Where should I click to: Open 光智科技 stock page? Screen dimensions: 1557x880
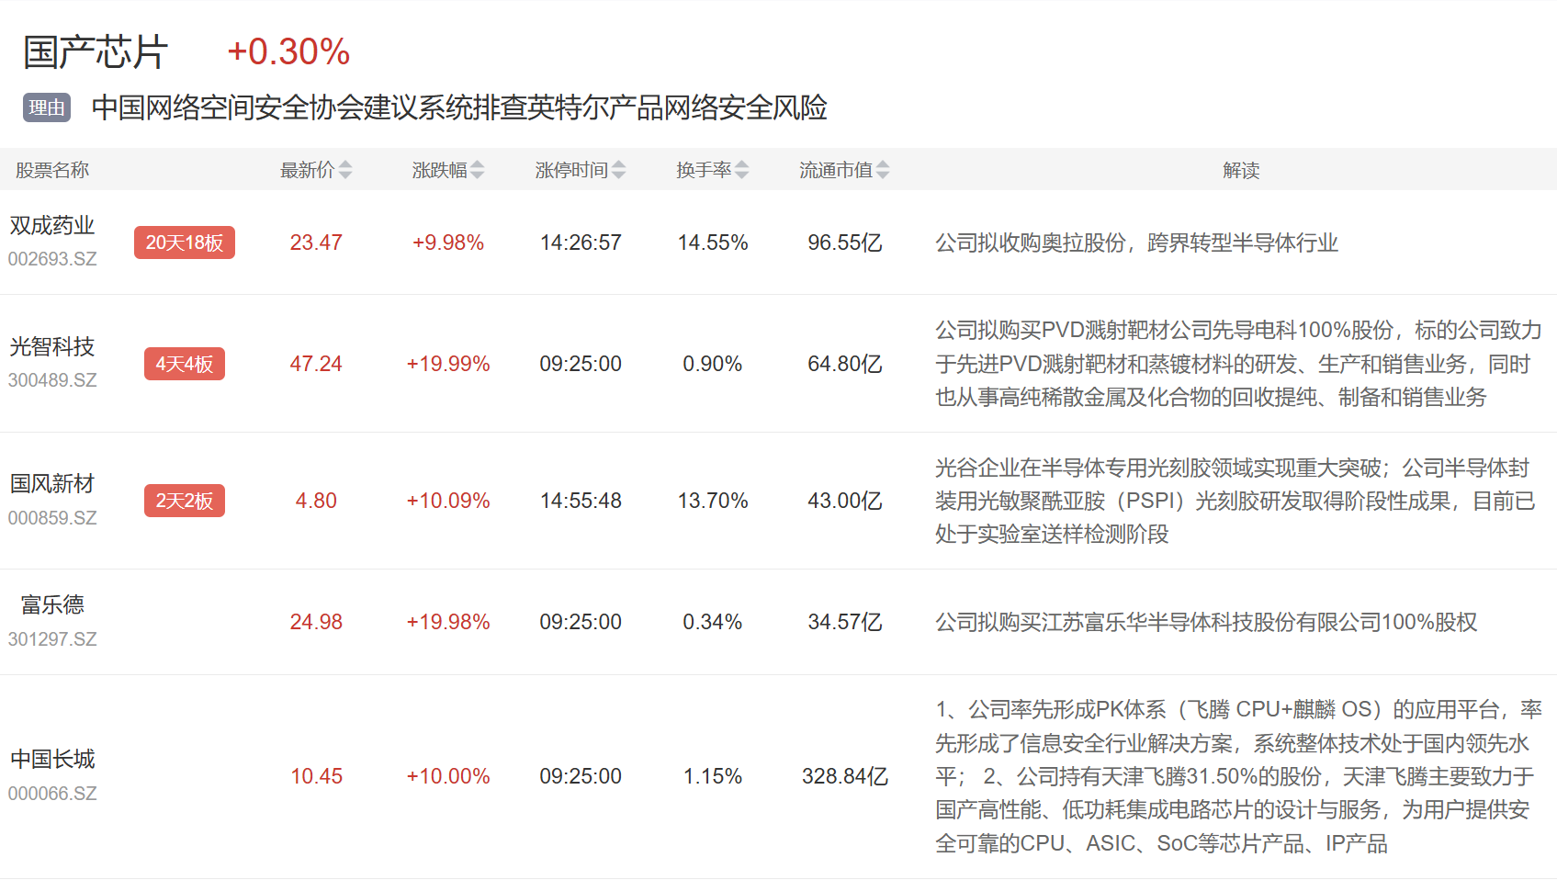[x=52, y=347]
